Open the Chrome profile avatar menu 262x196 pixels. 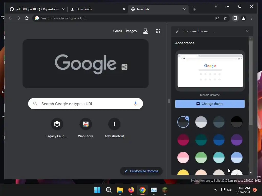pos(244,18)
